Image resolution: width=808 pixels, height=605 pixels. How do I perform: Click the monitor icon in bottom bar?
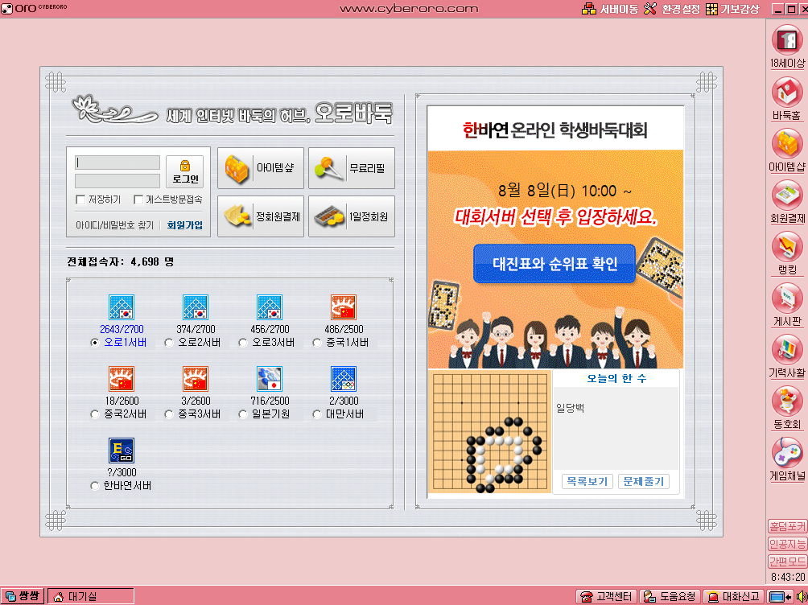coord(779,596)
